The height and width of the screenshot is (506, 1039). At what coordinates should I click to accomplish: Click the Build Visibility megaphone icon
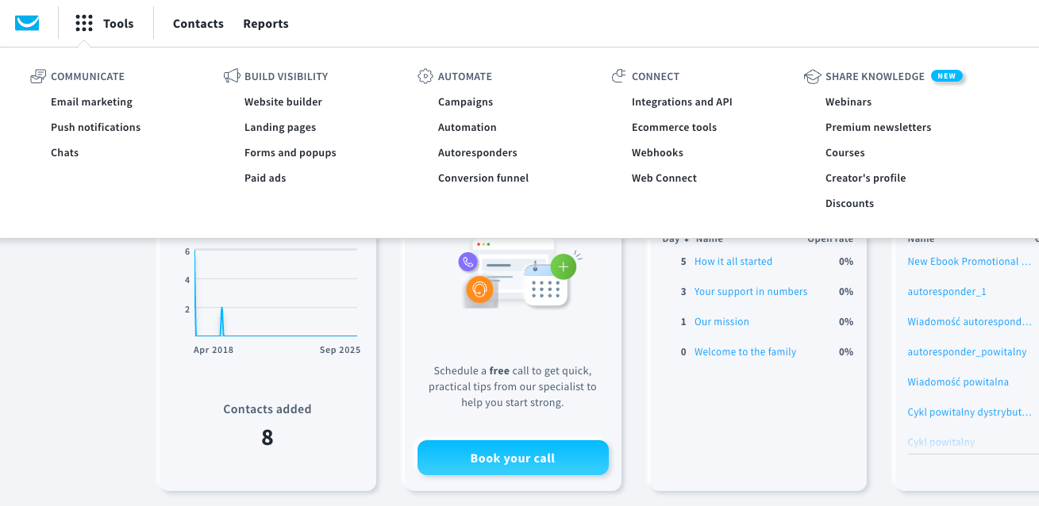[x=232, y=76]
